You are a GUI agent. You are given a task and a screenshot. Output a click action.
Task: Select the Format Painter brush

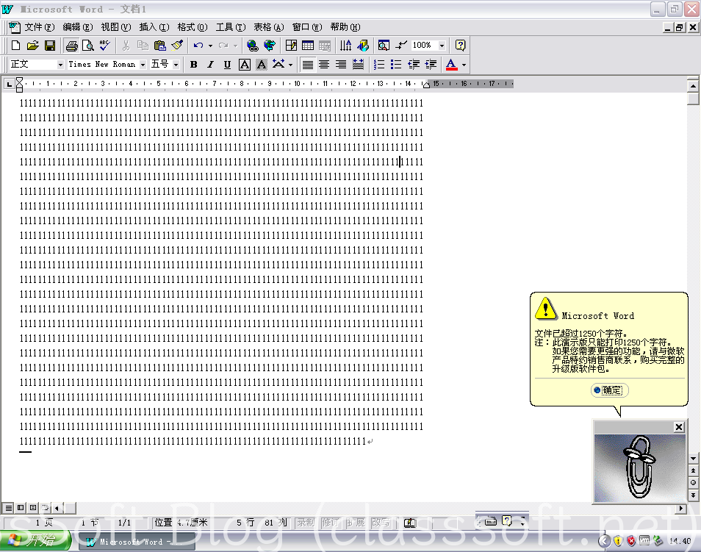pos(176,46)
